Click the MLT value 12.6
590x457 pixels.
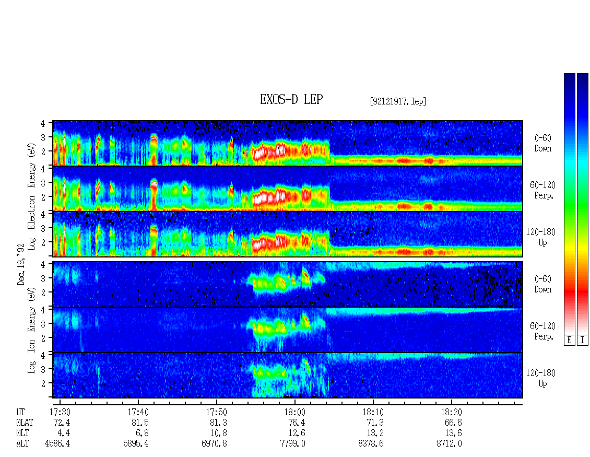pos(297,433)
